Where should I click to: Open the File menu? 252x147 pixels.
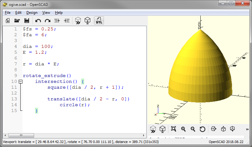[x=8, y=13]
